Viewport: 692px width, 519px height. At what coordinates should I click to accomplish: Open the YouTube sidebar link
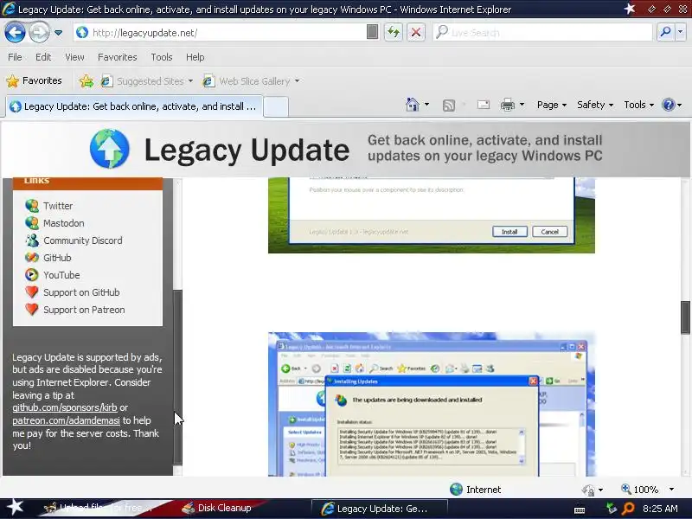point(61,275)
